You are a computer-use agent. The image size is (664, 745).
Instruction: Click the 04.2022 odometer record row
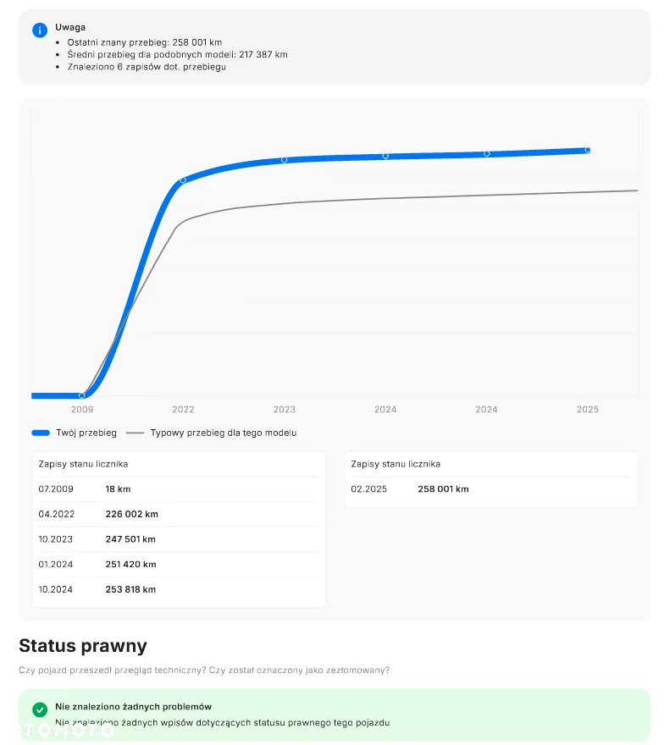[x=178, y=514]
